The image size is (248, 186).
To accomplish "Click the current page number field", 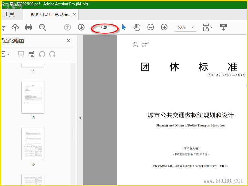I will pyautogui.click(x=96, y=27).
